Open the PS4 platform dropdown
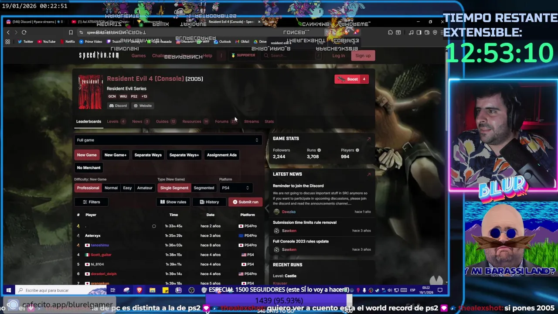Image resolution: width=558 pixels, height=314 pixels. (x=235, y=188)
